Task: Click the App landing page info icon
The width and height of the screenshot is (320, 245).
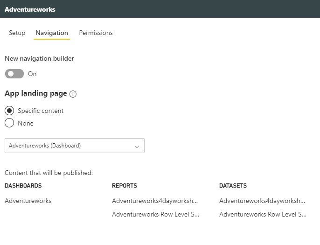Action: tap(73, 94)
